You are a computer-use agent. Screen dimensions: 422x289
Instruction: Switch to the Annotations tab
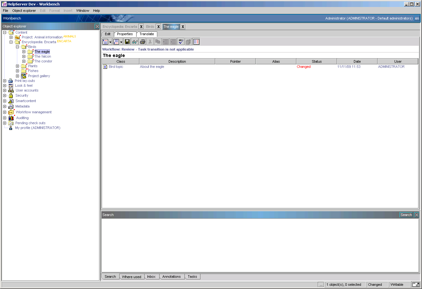[x=172, y=277]
